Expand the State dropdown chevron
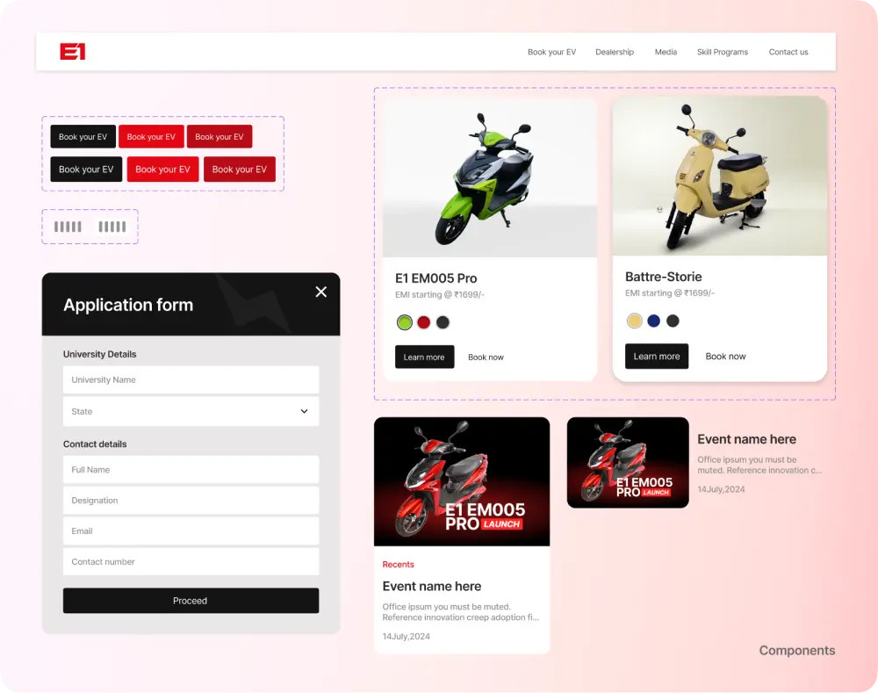This screenshot has height=693, width=878. pyautogui.click(x=304, y=411)
